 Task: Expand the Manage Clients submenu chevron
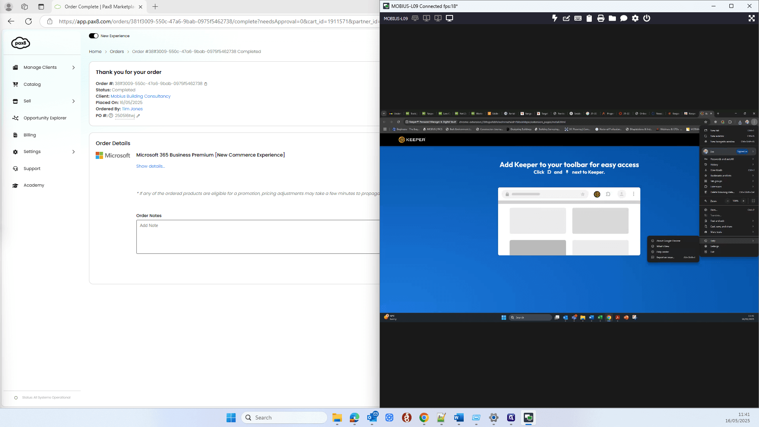[74, 68]
